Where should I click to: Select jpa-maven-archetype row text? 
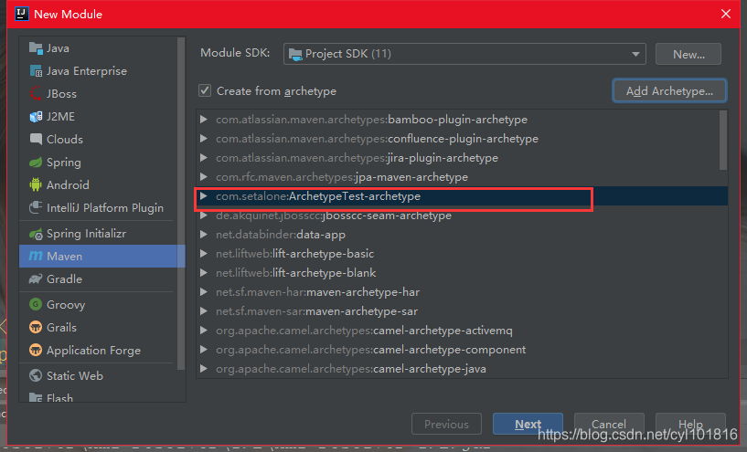[x=342, y=177]
